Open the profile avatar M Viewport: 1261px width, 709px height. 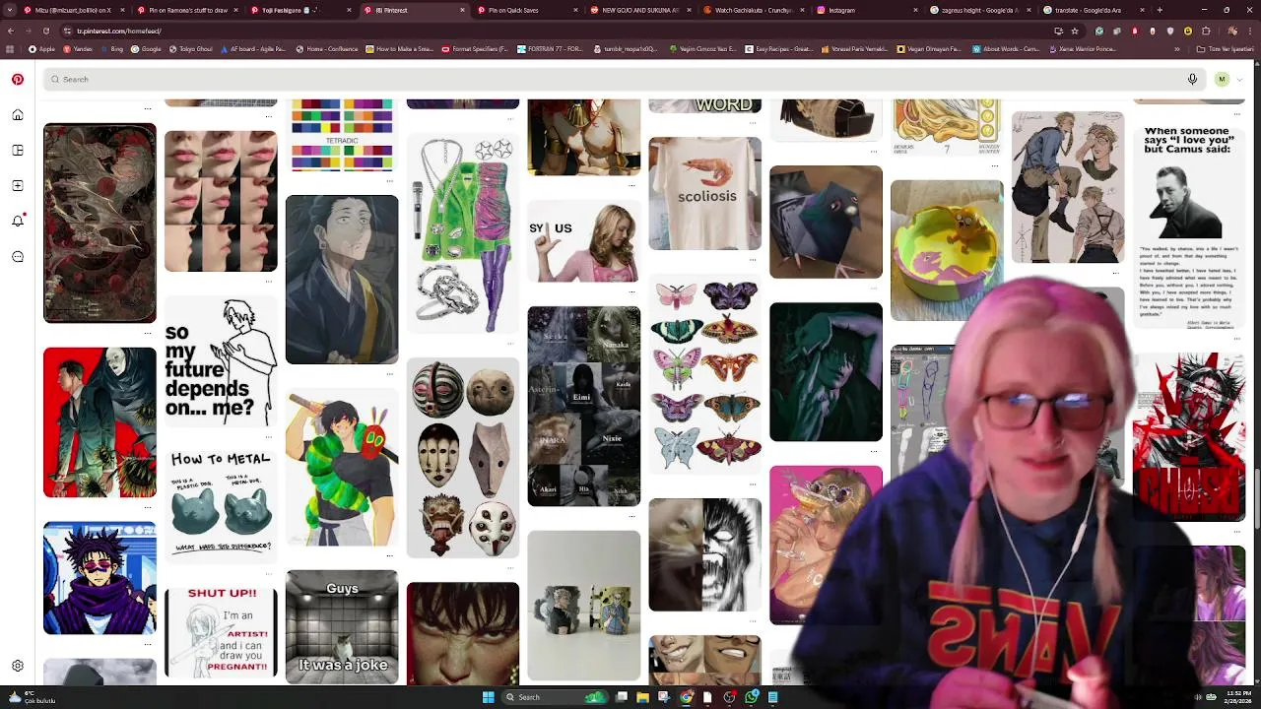pos(1222,79)
